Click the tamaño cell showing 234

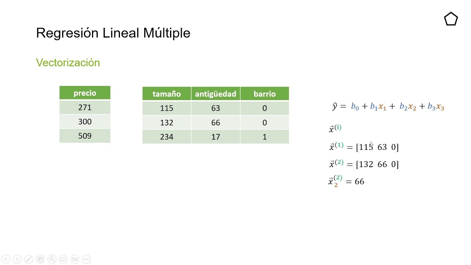tap(167, 137)
